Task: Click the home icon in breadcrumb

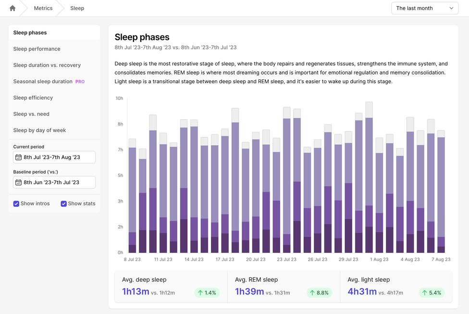Action: click(x=12, y=8)
